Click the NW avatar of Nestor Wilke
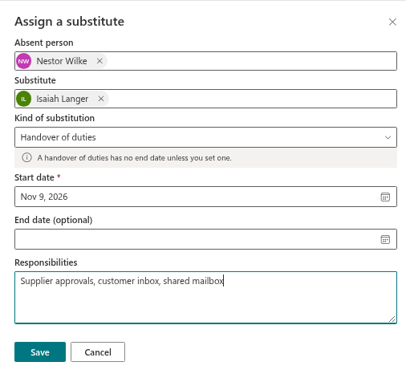 pyautogui.click(x=24, y=61)
